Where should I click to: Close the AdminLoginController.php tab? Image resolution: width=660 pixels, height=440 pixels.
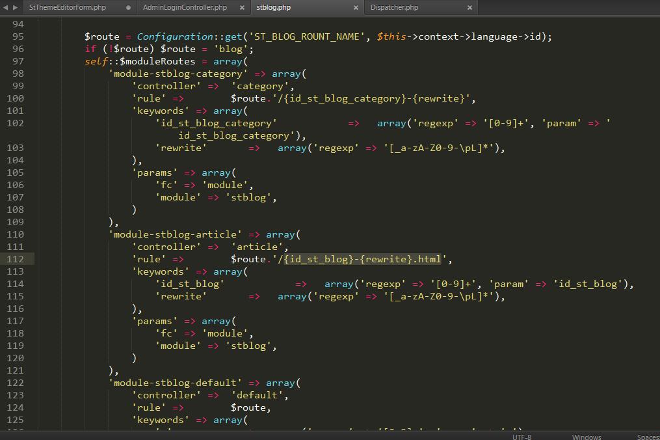click(242, 8)
